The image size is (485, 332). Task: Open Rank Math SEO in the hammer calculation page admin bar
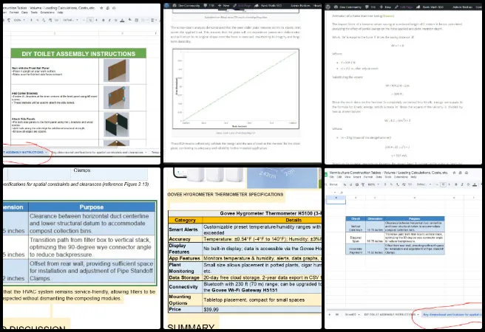430,7
